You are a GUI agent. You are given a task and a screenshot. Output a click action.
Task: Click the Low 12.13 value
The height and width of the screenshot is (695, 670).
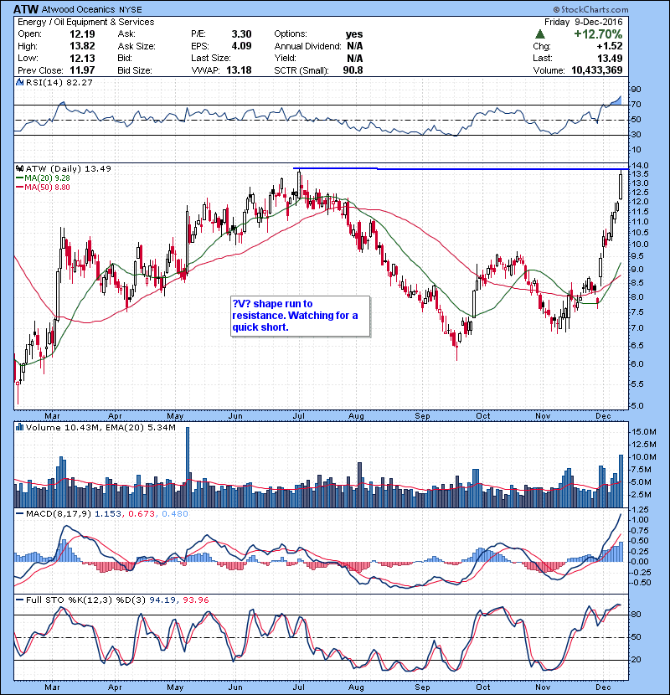82,58
